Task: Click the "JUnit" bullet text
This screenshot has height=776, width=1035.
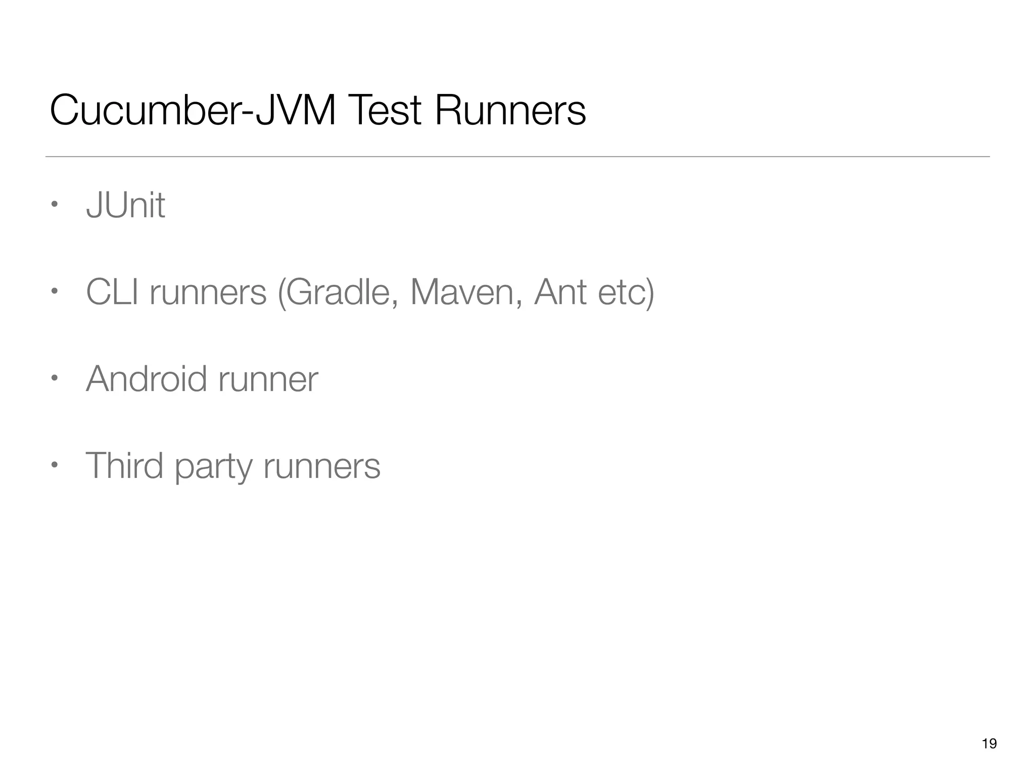Action: (x=125, y=205)
